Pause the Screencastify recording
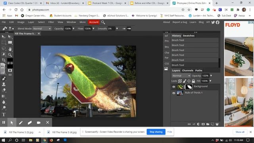The width and height of the screenshot is (254, 143). (4, 122)
